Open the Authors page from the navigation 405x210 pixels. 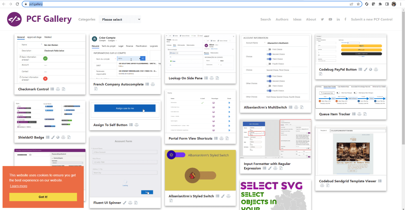(282, 19)
